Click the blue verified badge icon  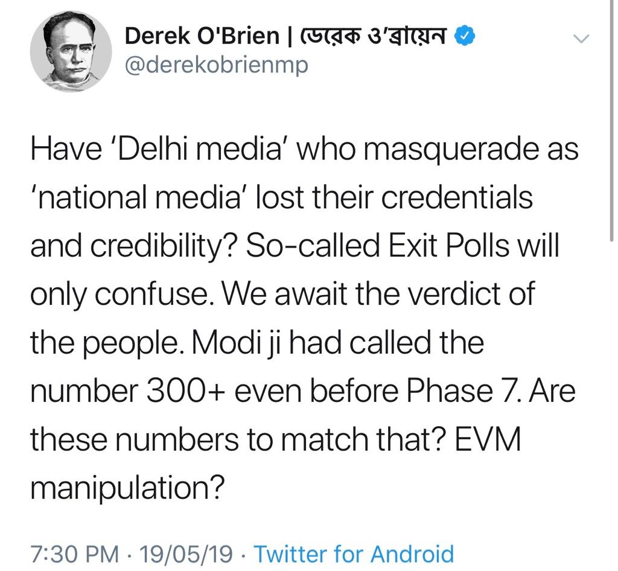[465, 36]
